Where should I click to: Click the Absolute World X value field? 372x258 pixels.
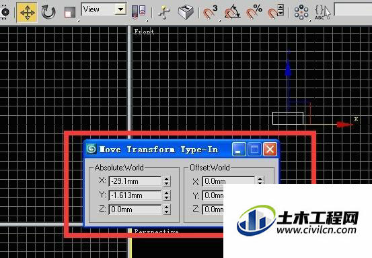(x=135, y=181)
